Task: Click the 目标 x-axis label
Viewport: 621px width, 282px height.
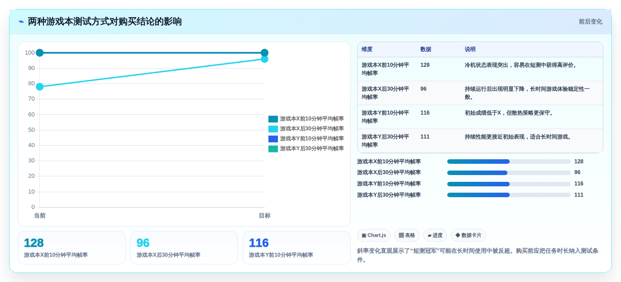Action: (265, 216)
